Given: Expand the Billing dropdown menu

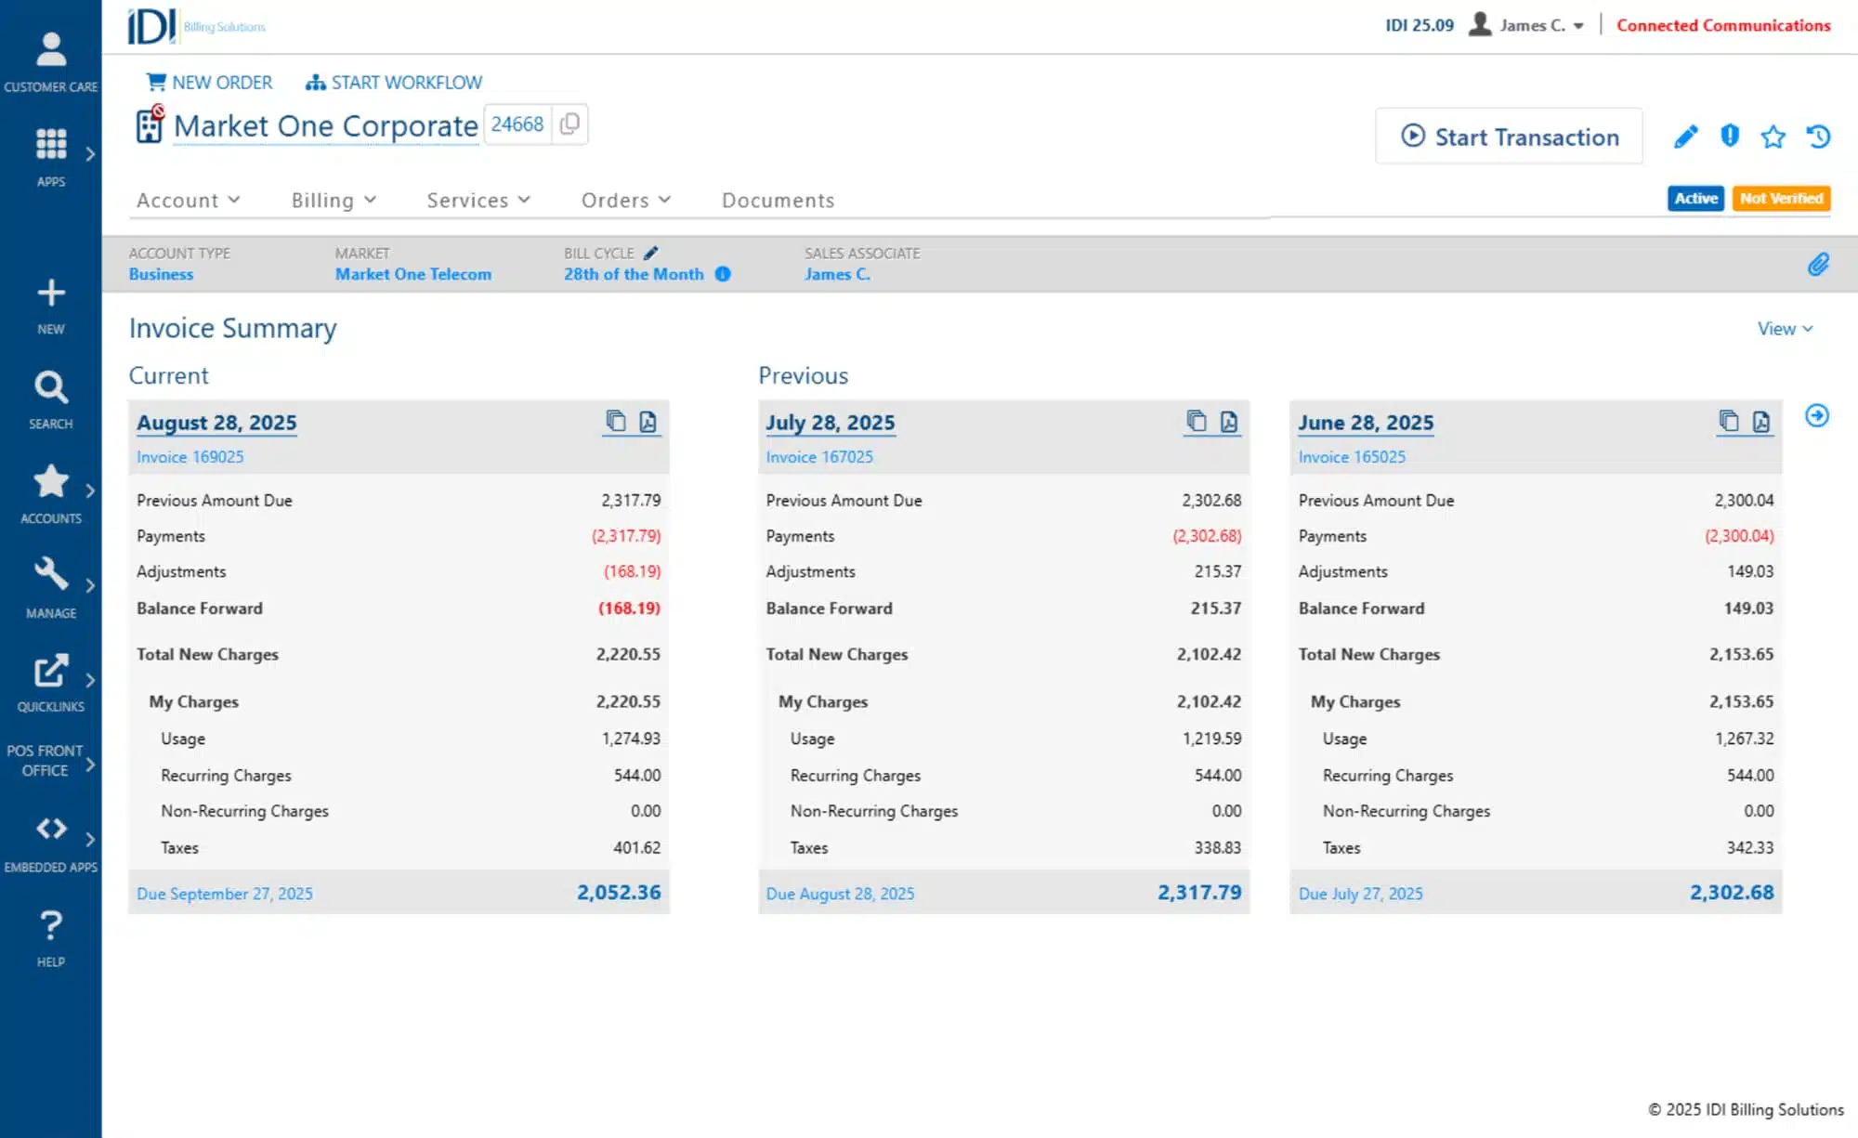Looking at the screenshot, I should point(334,200).
